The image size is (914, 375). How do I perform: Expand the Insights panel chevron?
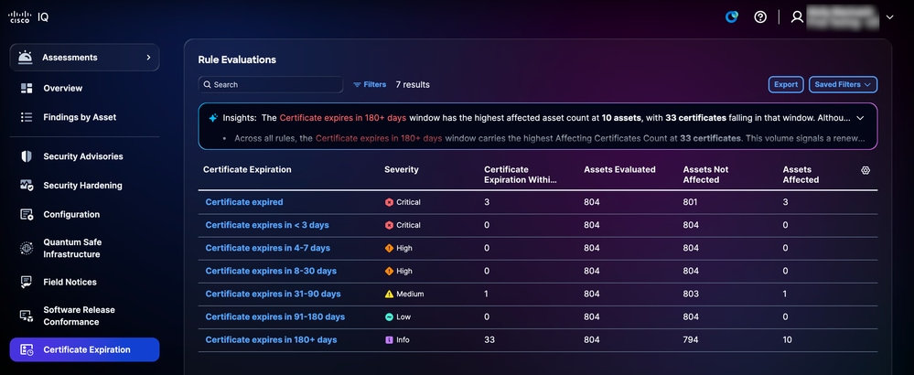pyautogui.click(x=860, y=118)
